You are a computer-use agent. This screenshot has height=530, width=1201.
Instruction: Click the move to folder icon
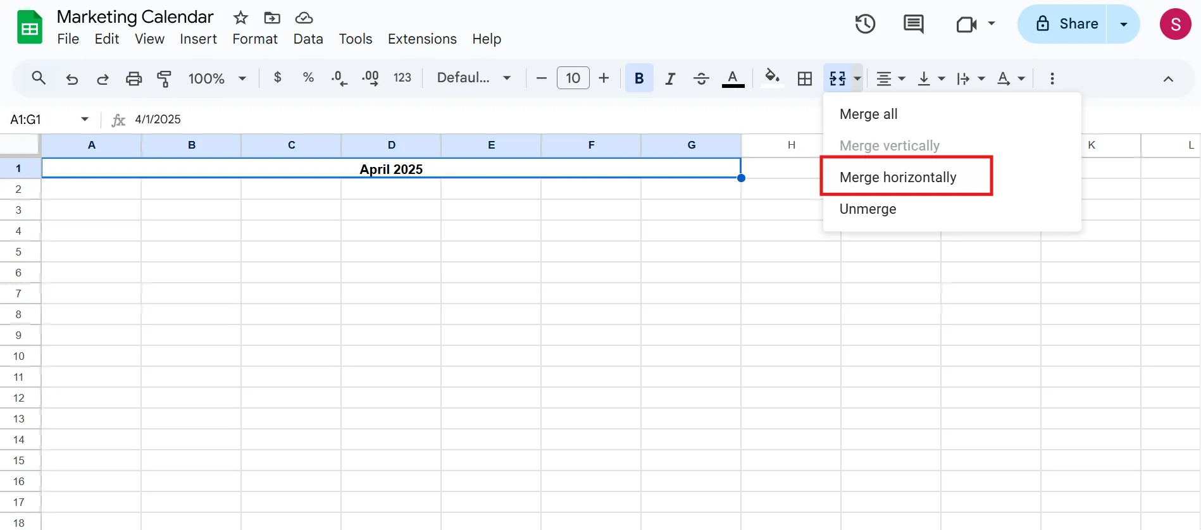coord(272,18)
